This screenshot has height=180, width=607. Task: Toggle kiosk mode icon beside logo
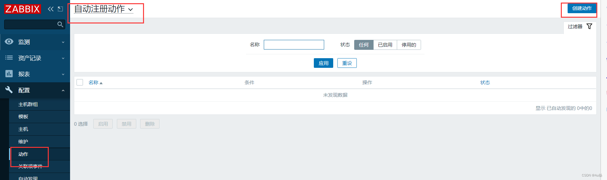tap(60, 9)
